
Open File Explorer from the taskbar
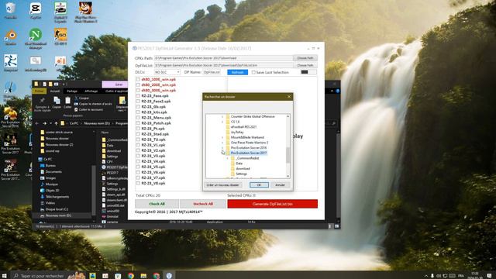pyautogui.click(x=143, y=276)
